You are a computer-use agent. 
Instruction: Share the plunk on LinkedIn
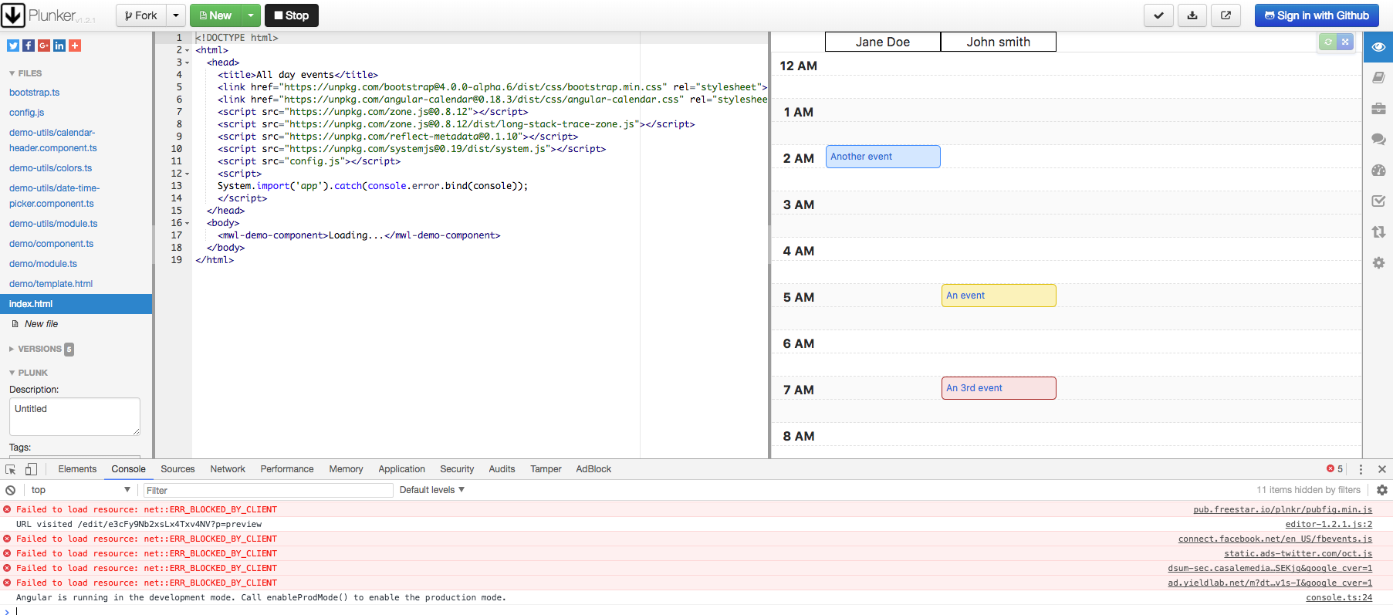59,46
